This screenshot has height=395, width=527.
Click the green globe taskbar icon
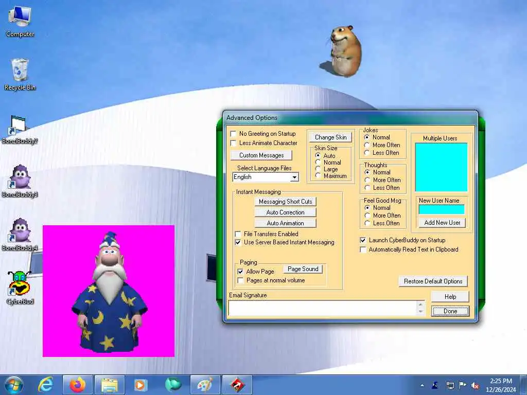click(173, 385)
